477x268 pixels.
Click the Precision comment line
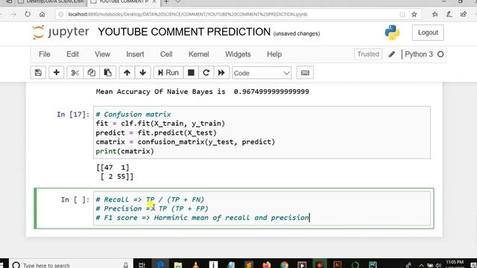(152, 208)
